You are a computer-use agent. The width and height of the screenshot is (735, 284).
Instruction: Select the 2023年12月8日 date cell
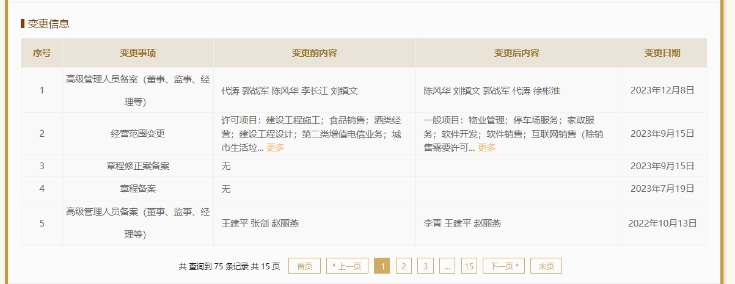[x=662, y=90]
